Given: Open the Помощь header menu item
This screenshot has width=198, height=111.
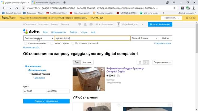Looking at the screenshot, I should [x=65, y=24].
